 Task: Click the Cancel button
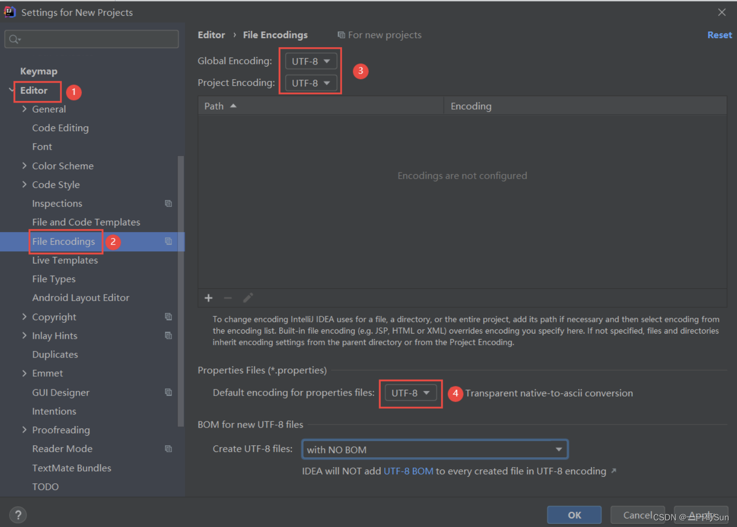[638, 515]
